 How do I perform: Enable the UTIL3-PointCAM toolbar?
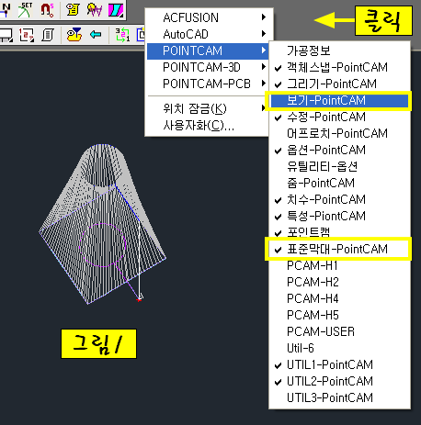click(339, 397)
